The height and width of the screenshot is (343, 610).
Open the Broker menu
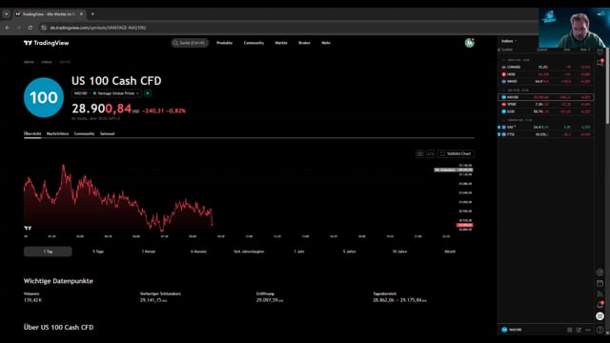[304, 43]
